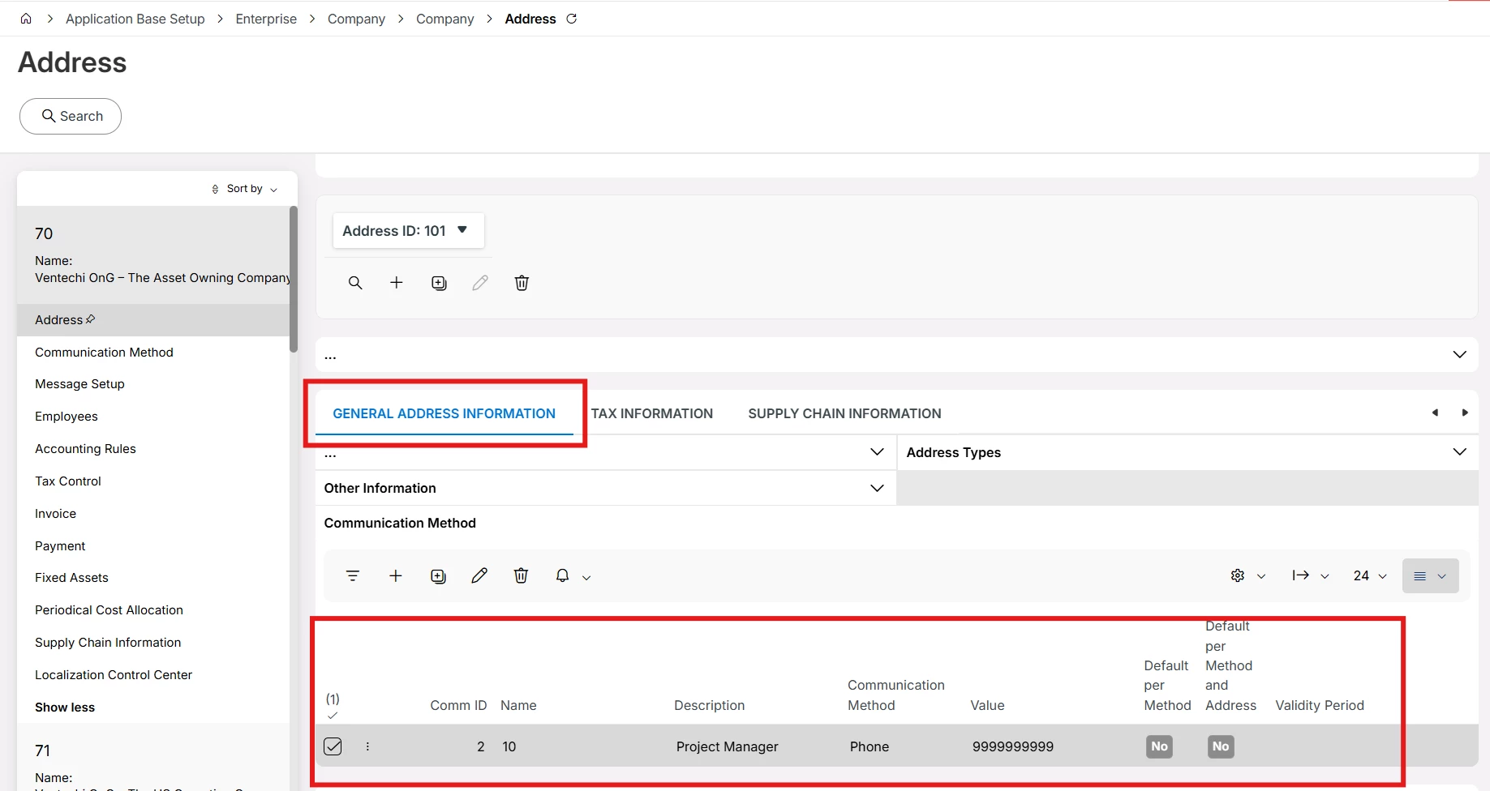Toggle select-all rows in the table header

point(333,716)
